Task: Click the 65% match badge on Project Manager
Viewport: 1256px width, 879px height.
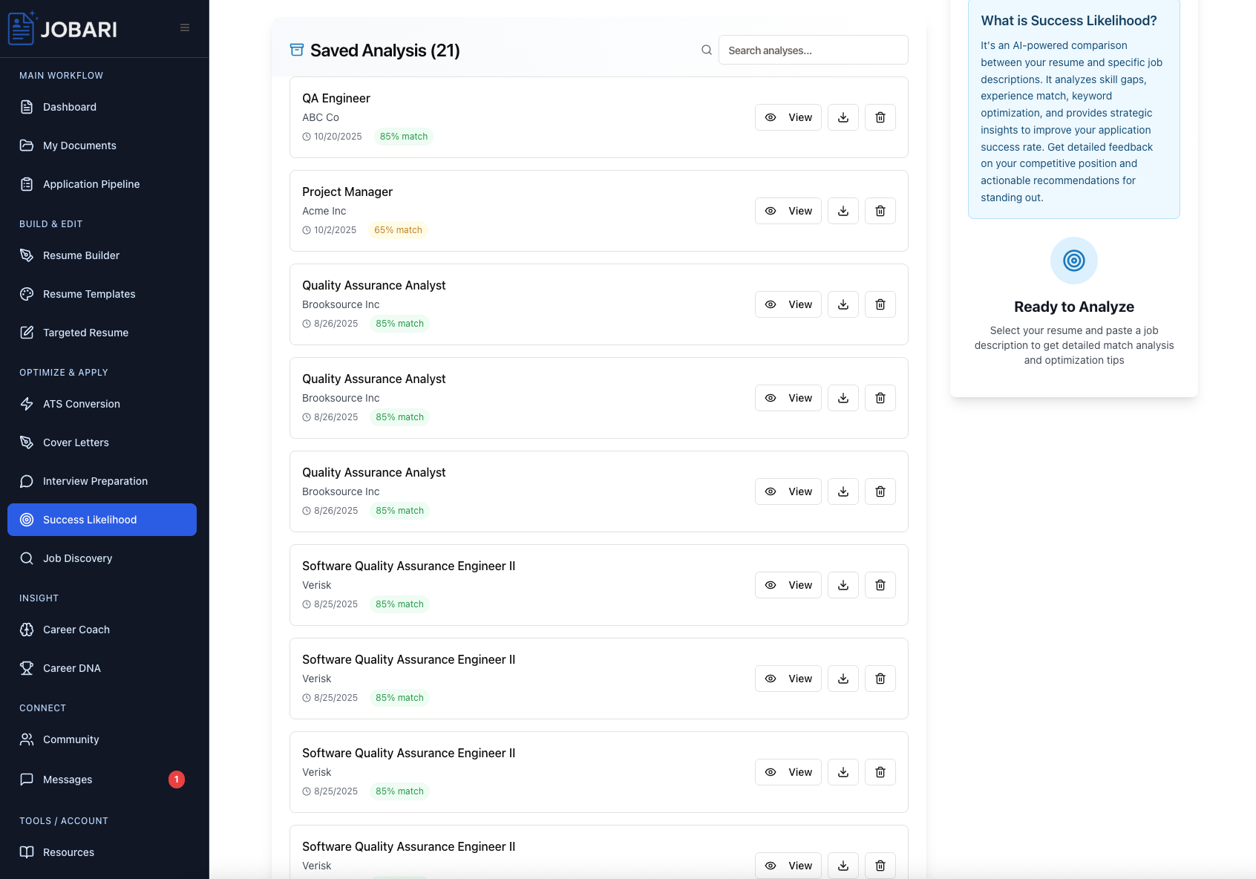Action: [398, 229]
